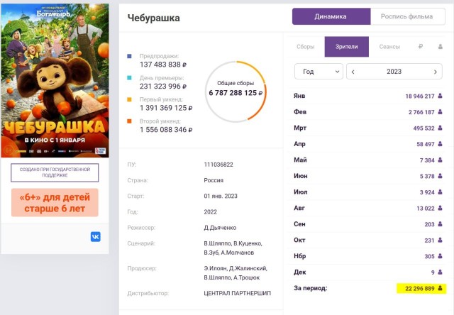Click the blue Предпродажи legend swatch
The image size is (454, 315).
click(129, 56)
